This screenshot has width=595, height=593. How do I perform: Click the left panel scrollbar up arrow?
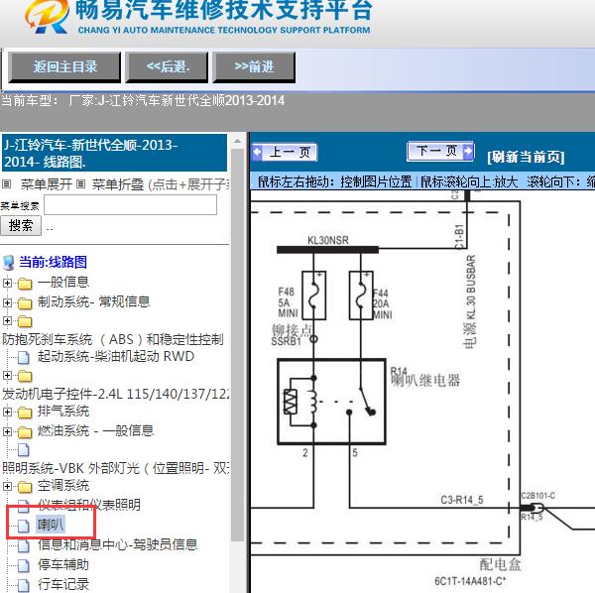point(238,142)
